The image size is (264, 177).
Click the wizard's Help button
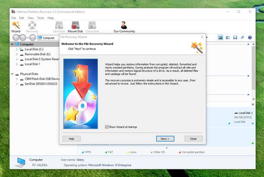coord(71,139)
